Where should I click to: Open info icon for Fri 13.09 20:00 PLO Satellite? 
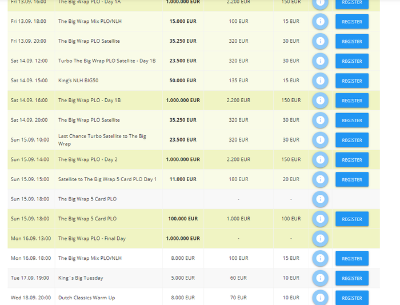click(320, 41)
